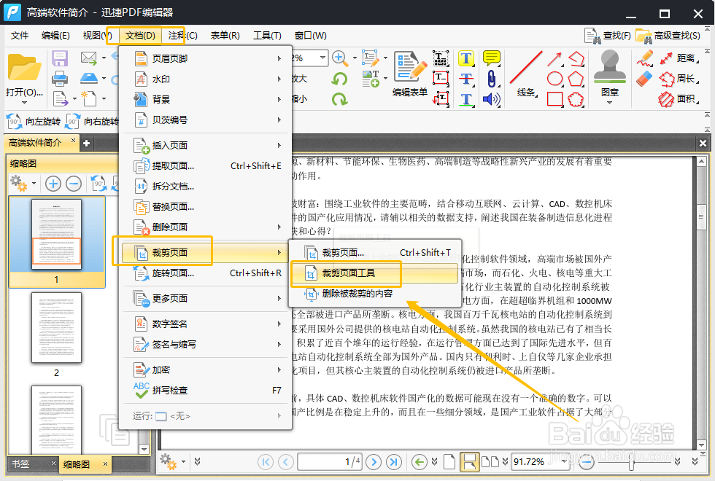715x481 pixels.
Task: Select 裁剪页面工具 in submenu
Action: tap(375, 273)
